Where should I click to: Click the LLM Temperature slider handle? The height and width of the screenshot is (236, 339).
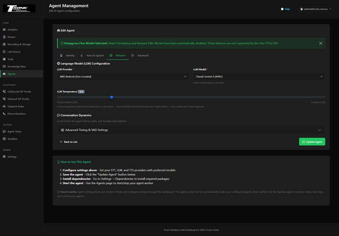(x=111, y=97)
